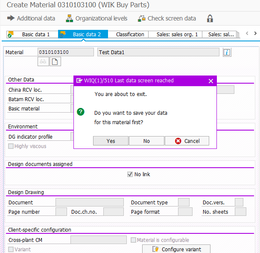Click the Environment section heading
This screenshot has width=260, height=253.
coord(23,127)
